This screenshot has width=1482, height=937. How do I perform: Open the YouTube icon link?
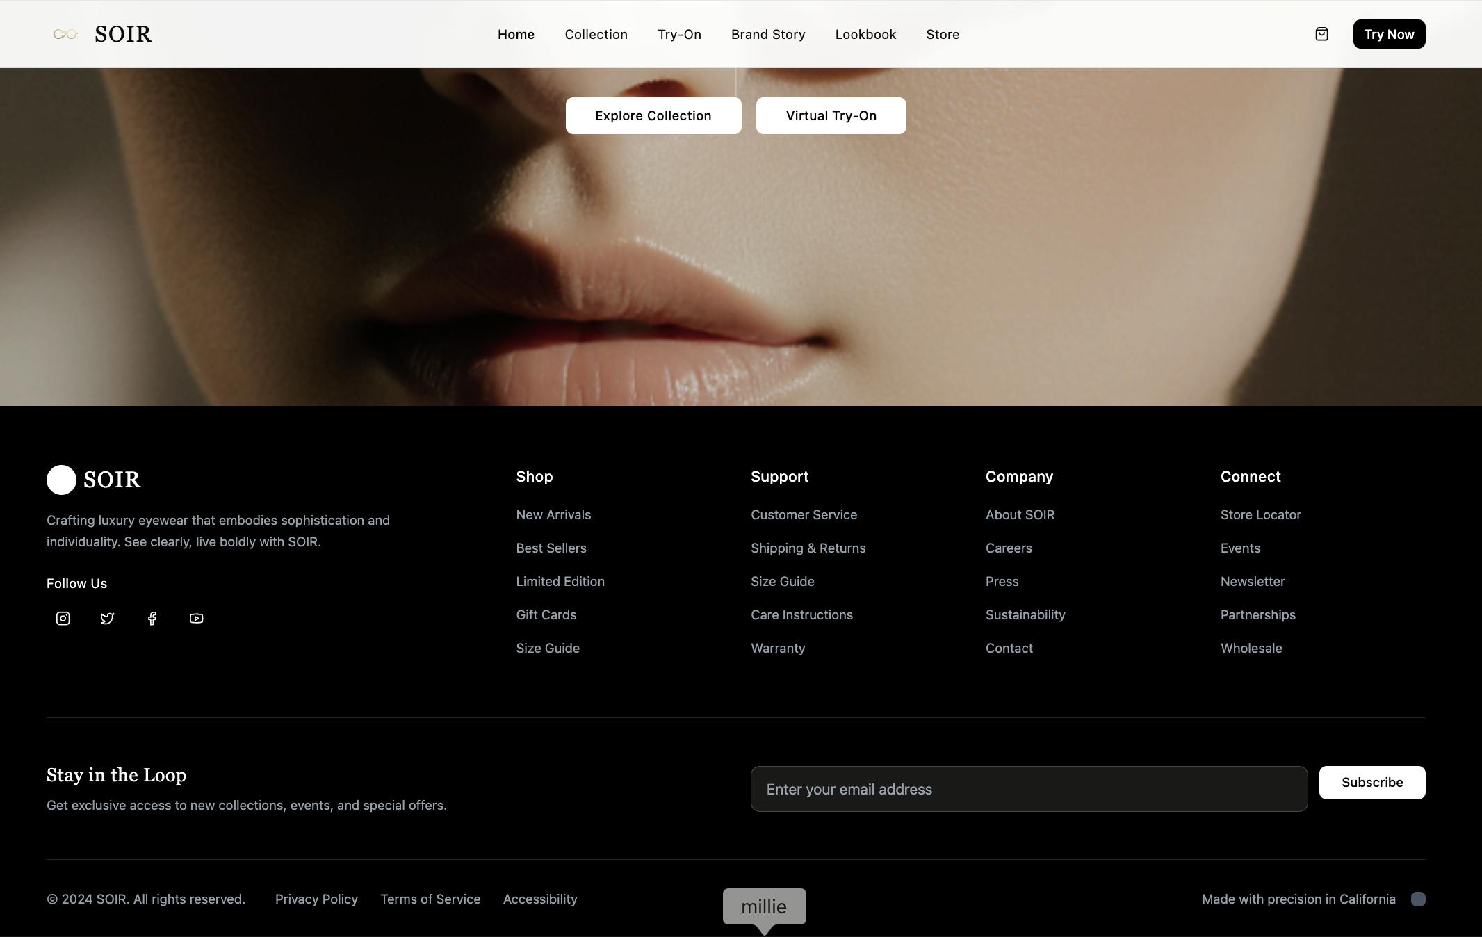pos(196,618)
